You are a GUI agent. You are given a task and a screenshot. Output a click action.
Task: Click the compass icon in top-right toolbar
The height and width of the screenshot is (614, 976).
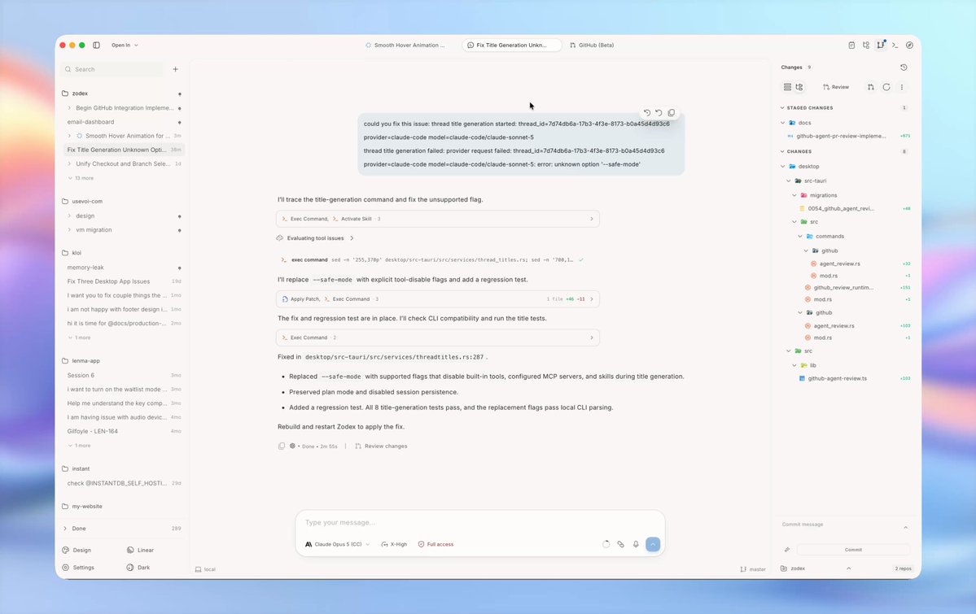point(909,45)
